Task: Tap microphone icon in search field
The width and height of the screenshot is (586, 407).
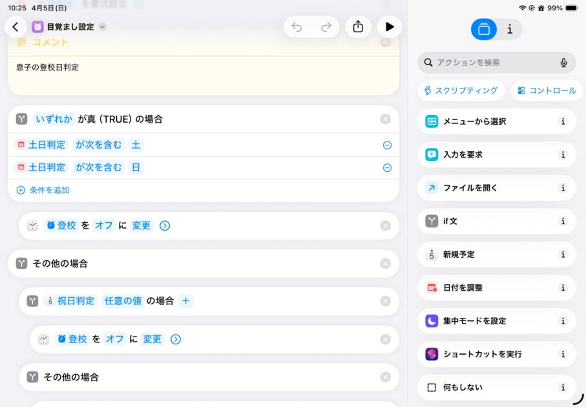Action: [563, 63]
